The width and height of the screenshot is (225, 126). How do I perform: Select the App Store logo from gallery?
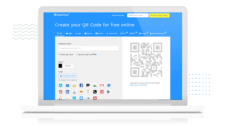pyautogui.click(x=61, y=85)
